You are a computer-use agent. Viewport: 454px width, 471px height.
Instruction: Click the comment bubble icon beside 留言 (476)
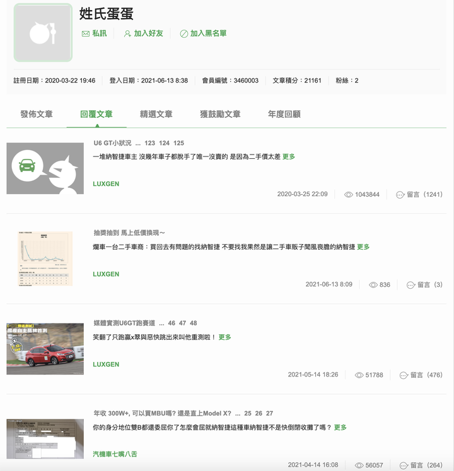point(404,376)
